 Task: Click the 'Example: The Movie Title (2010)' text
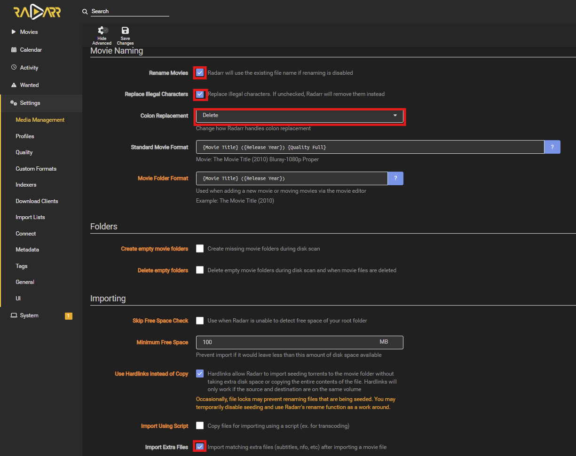pos(235,201)
